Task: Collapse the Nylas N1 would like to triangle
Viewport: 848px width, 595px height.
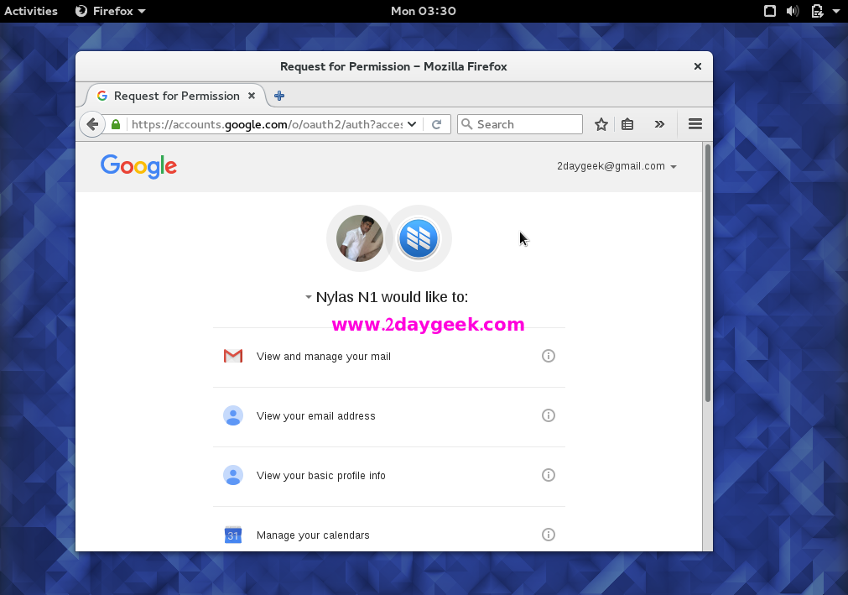Action: 309,297
